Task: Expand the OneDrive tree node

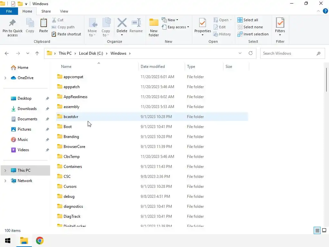Action: [5, 78]
